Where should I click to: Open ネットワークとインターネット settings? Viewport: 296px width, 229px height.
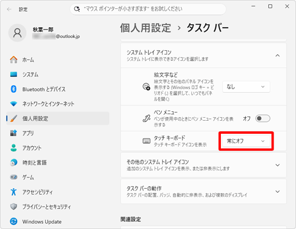tap(58, 104)
